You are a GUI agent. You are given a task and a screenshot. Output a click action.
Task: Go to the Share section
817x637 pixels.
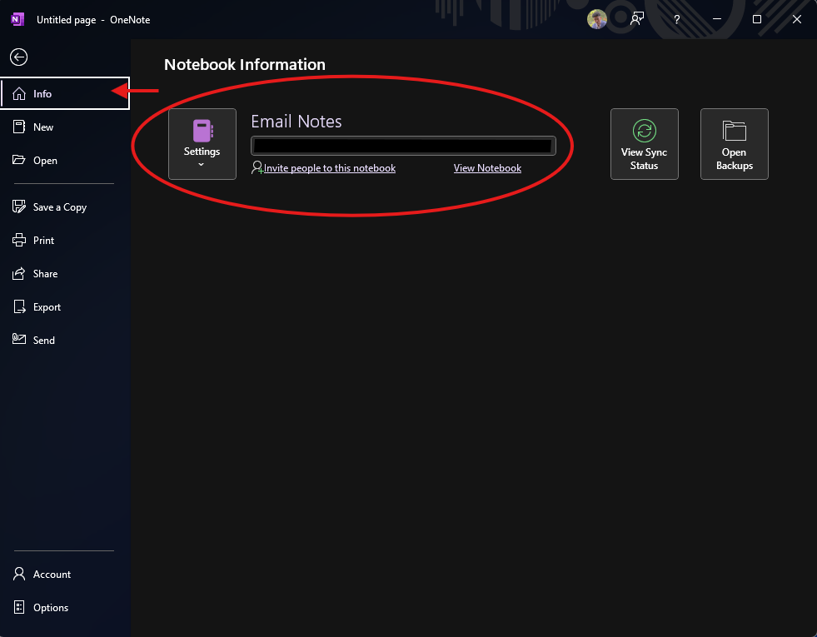[45, 274]
